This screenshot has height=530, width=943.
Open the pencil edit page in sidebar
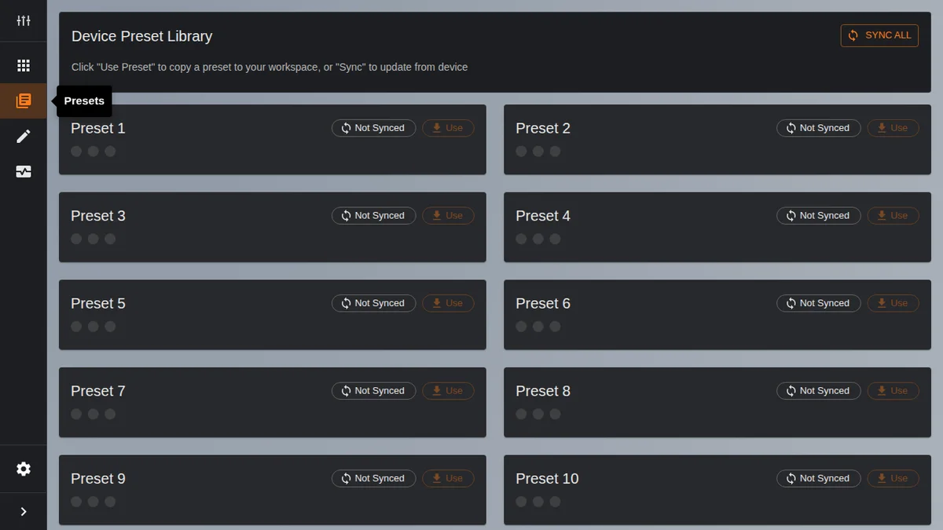click(x=24, y=137)
